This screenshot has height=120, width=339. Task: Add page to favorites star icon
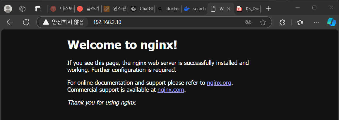coord(263,22)
